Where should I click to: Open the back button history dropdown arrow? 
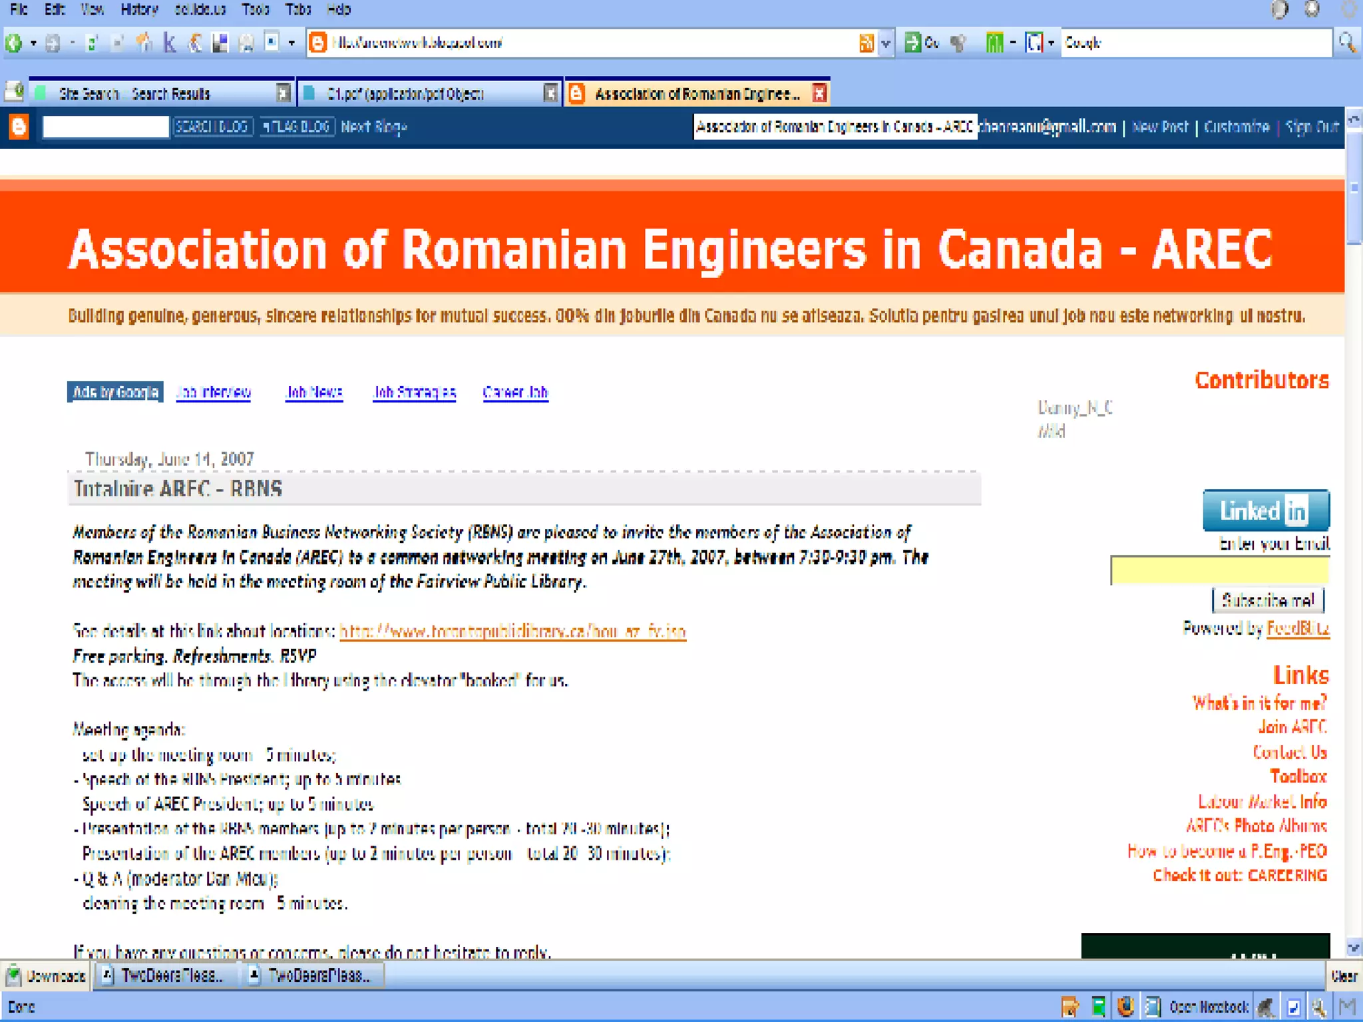coord(33,43)
